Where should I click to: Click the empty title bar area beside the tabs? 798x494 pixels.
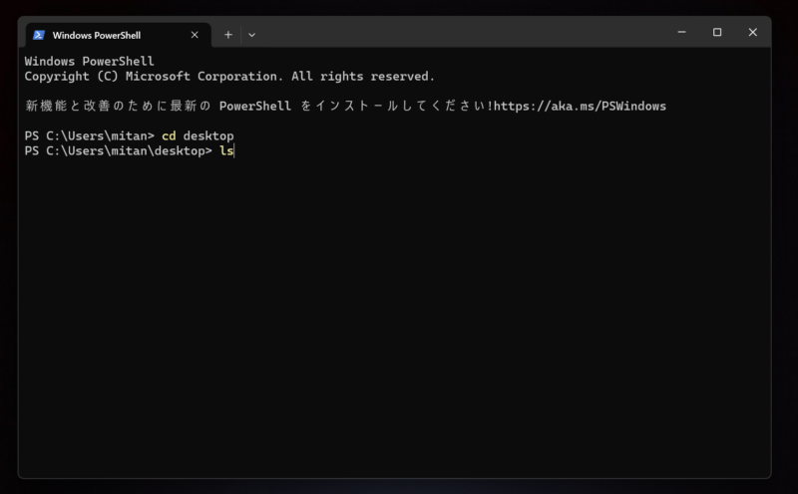coord(458,32)
